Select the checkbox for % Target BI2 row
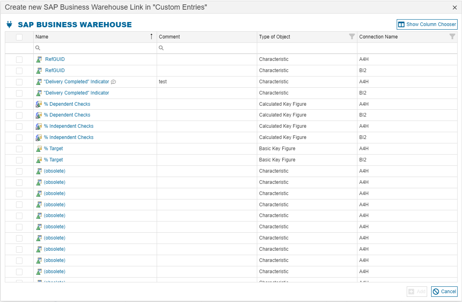The image size is (462, 302). coord(19,160)
